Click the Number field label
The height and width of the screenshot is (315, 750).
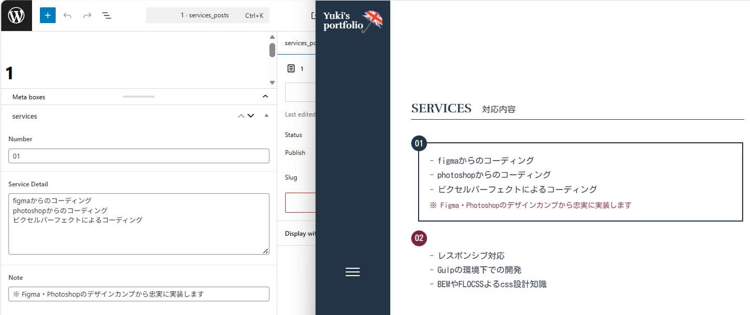pos(20,139)
